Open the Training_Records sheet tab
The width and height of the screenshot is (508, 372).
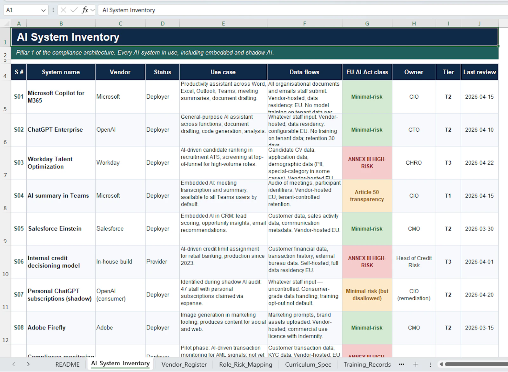pos(367,364)
